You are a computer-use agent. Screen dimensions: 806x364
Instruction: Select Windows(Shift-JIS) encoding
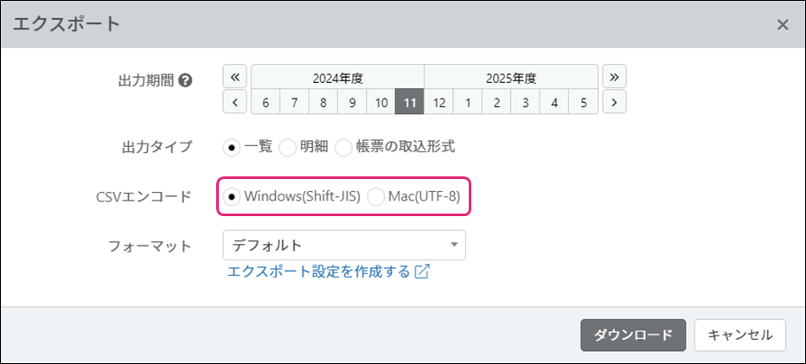coord(232,196)
